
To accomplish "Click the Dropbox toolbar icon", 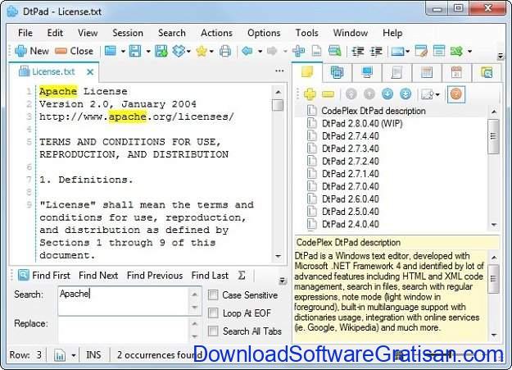I will (179, 51).
